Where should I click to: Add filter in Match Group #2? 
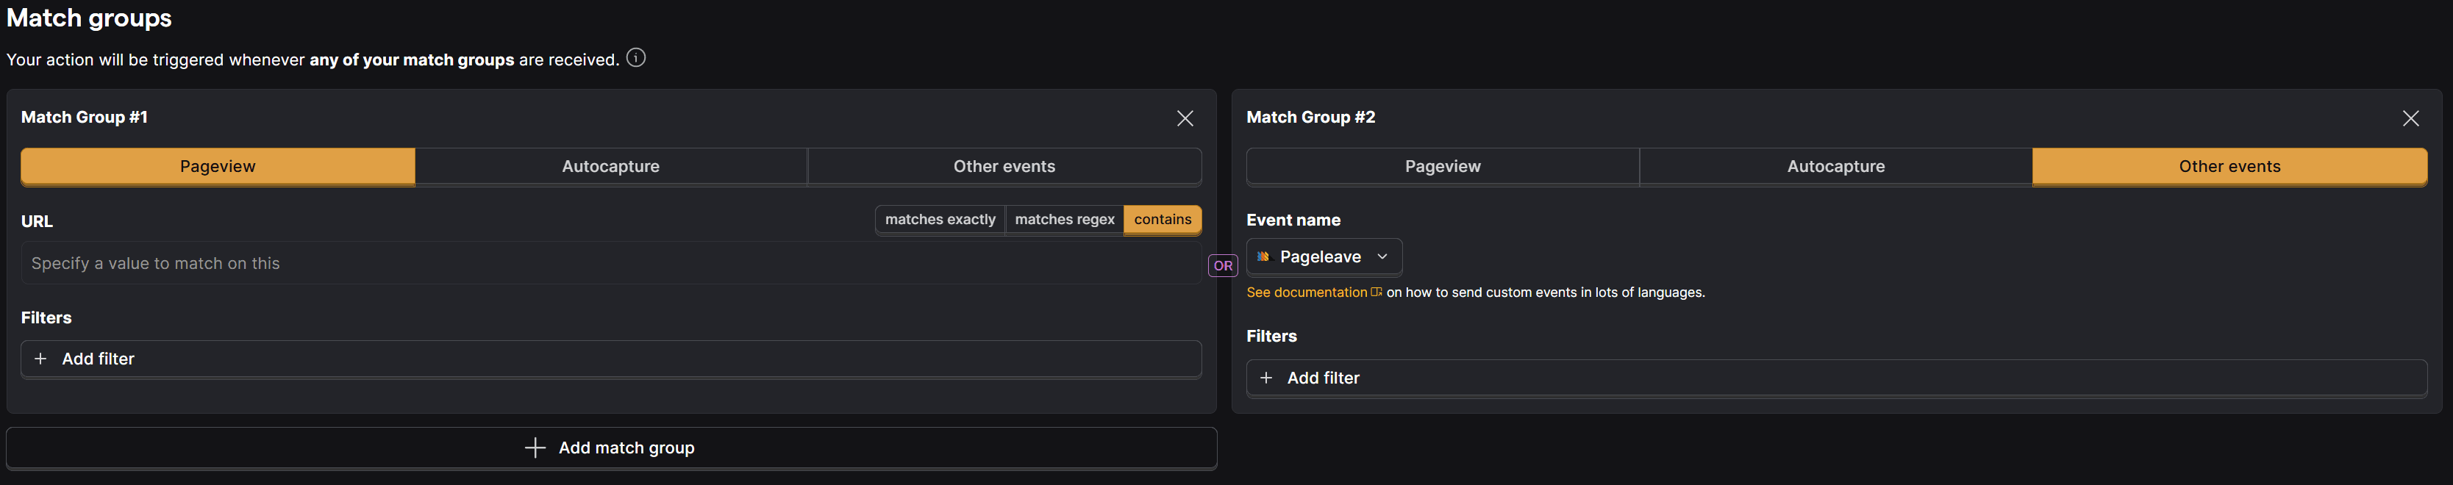click(x=1836, y=378)
